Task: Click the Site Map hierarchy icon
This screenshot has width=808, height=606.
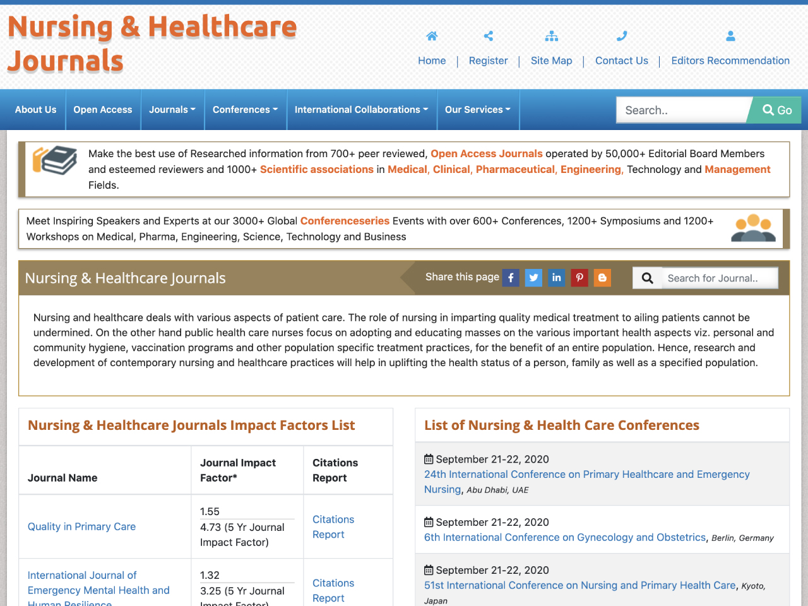Action: click(552, 36)
